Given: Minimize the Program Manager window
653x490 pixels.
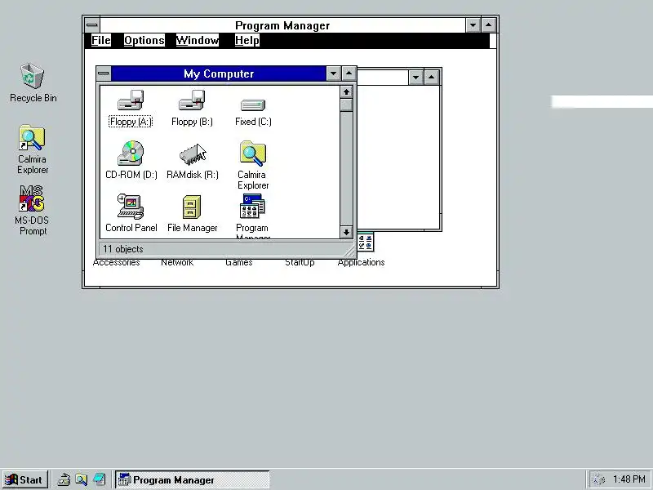Looking at the screenshot, I should pyautogui.click(x=473, y=25).
